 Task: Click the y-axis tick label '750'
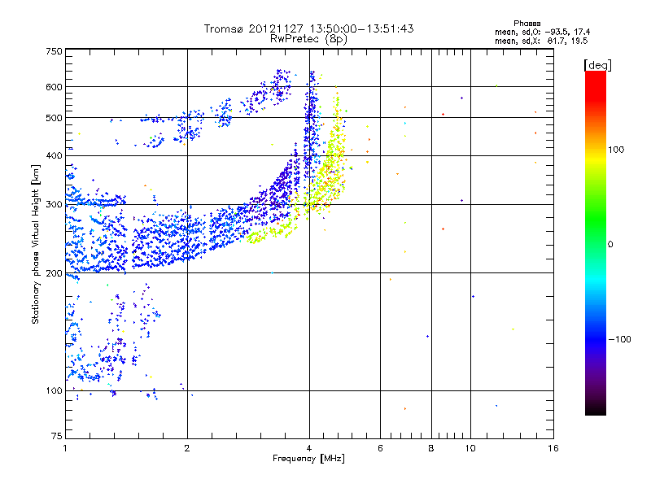[x=54, y=51]
